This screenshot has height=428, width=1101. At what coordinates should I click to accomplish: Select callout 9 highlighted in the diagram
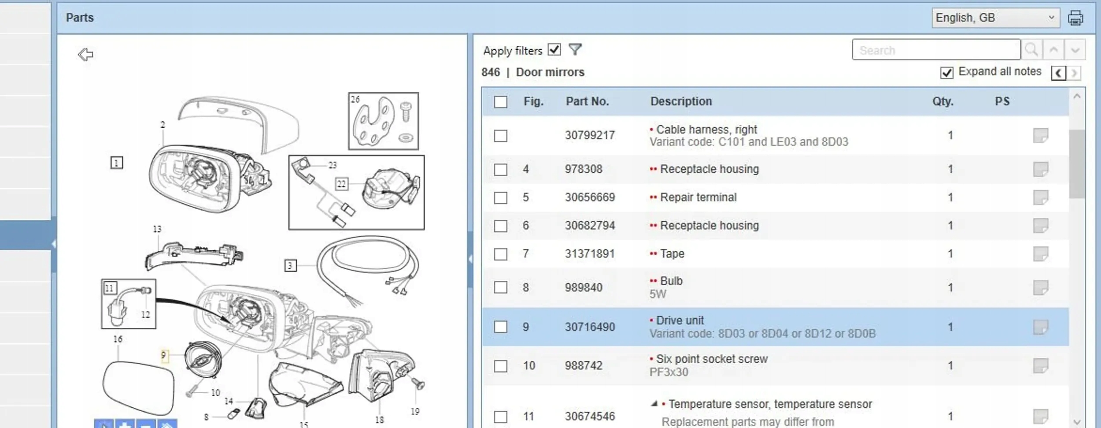tap(164, 355)
